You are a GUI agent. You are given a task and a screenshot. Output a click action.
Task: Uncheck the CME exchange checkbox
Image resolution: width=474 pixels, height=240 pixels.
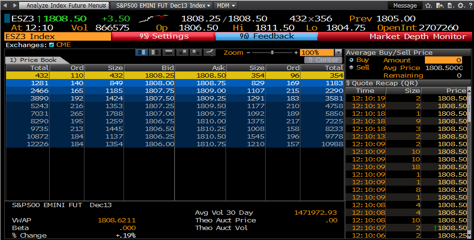(x=52, y=45)
